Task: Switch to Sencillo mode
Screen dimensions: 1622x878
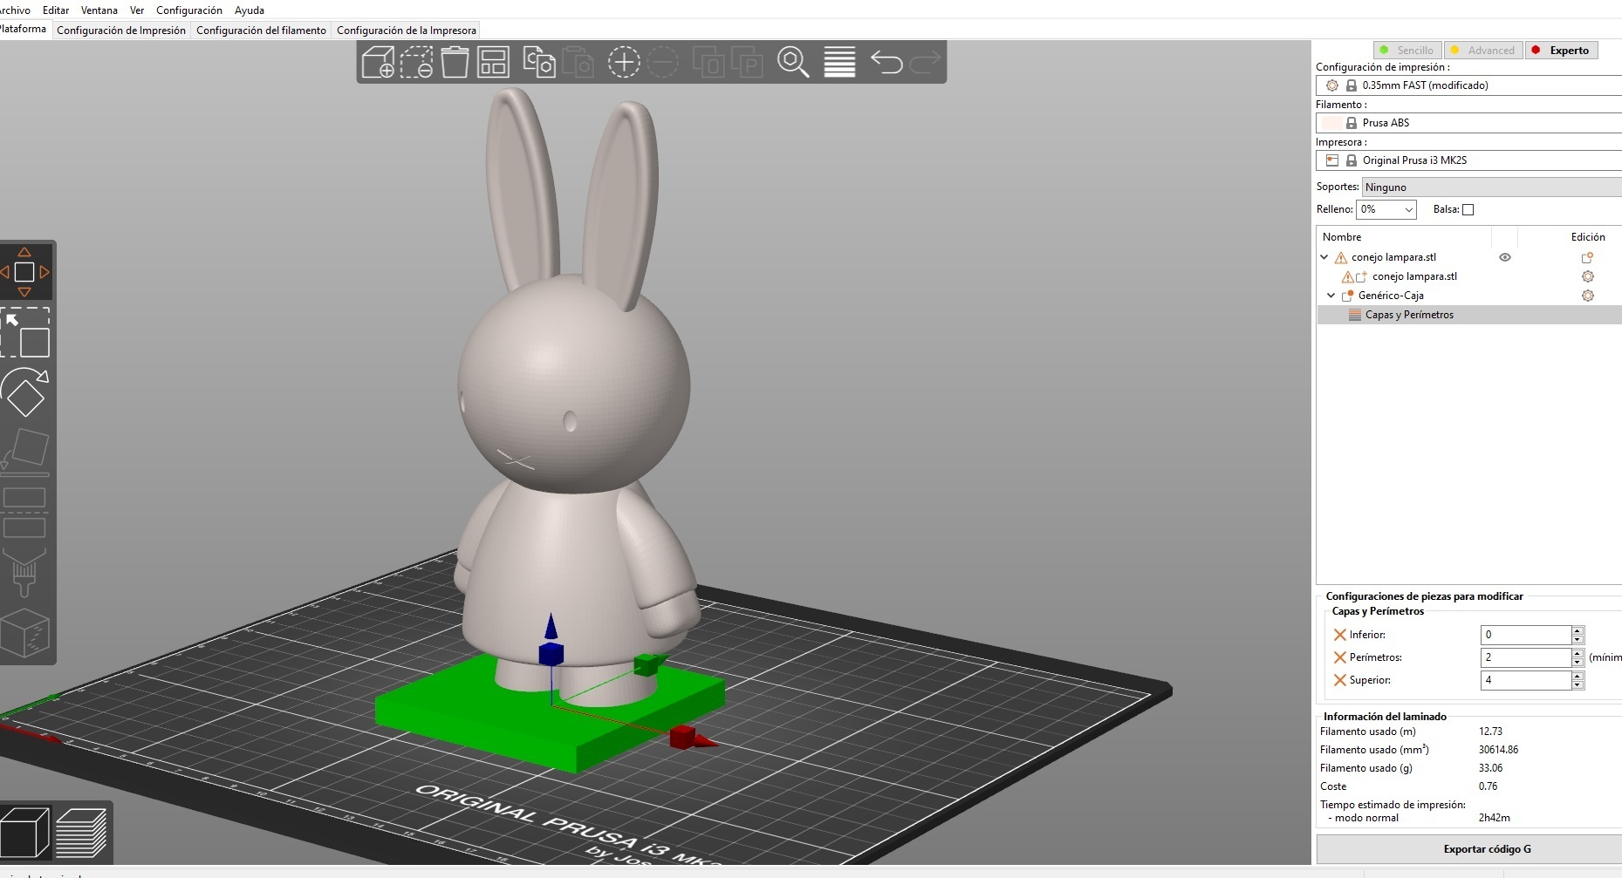Action: click(x=1406, y=50)
